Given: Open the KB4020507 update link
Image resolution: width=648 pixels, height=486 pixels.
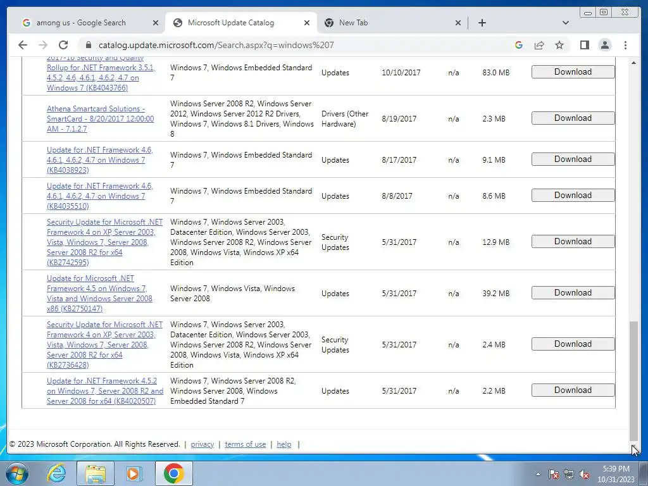Looking at the screenshot, I should point(105,391).
